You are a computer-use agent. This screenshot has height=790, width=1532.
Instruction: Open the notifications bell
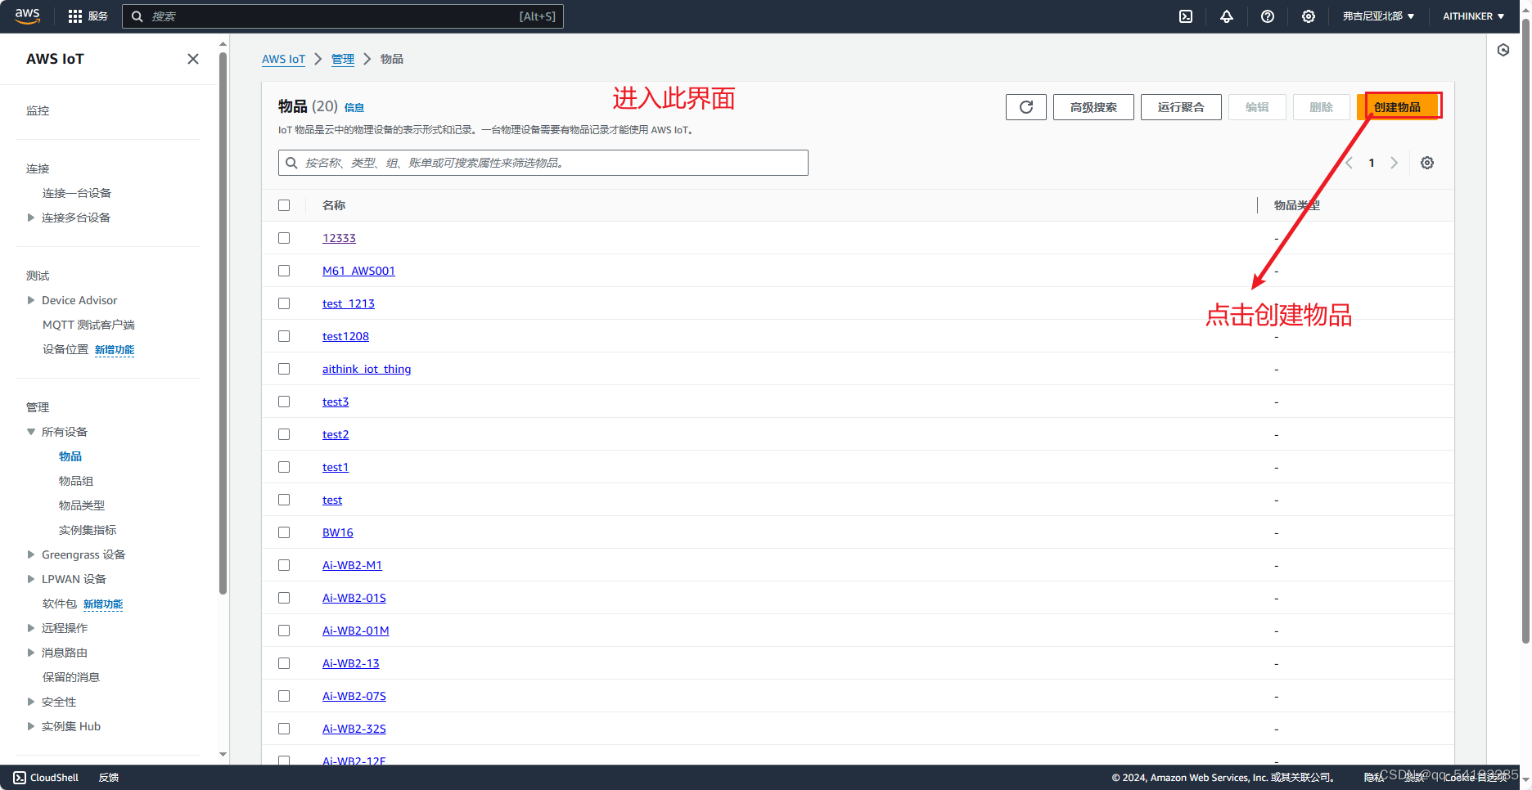pos(1227,16)
